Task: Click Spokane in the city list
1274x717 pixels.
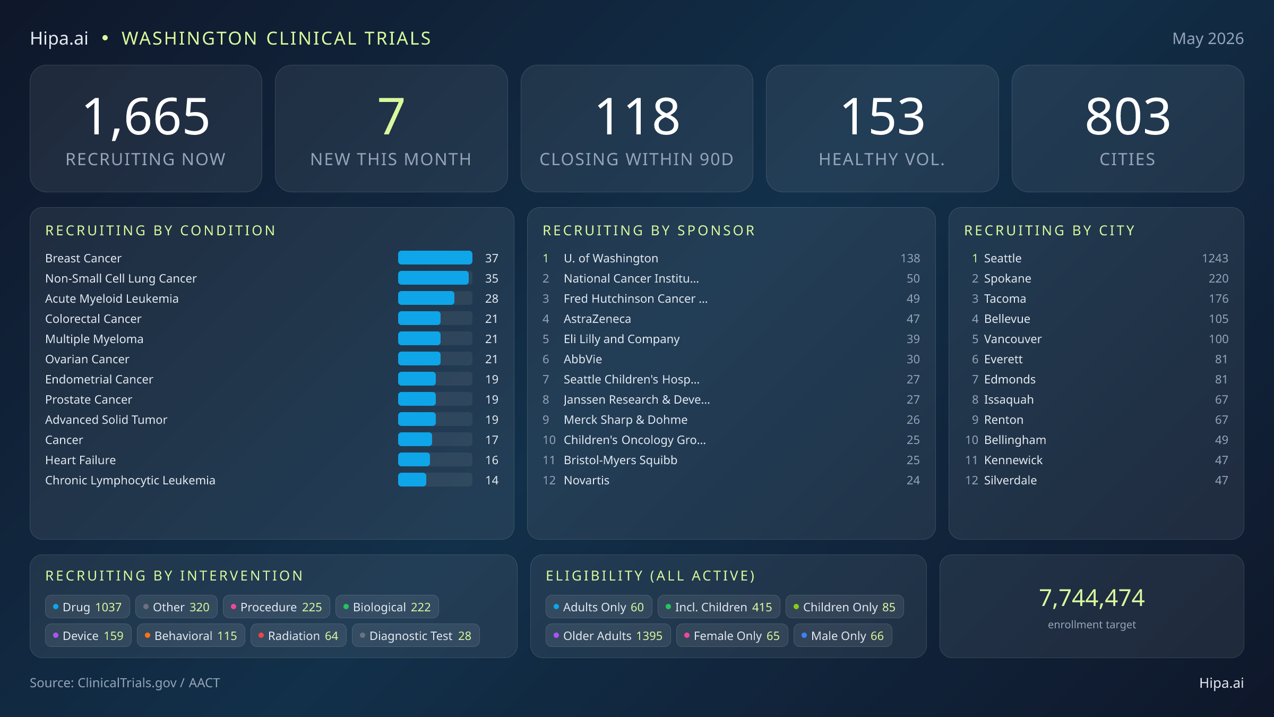Action: click(1096, 278)
